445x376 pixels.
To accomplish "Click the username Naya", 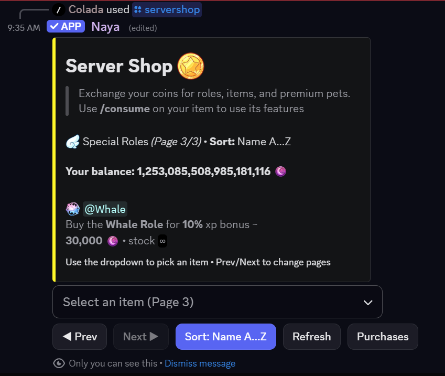I will 105,27.
